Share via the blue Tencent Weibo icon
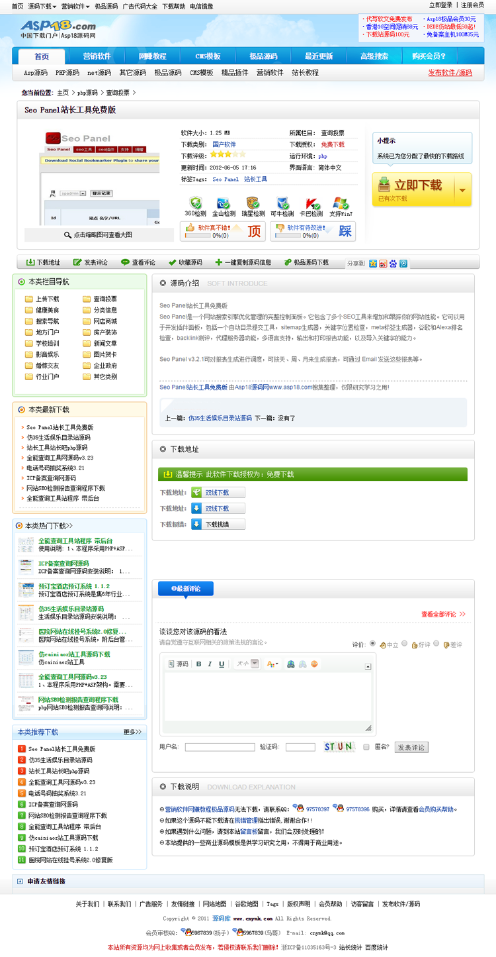496x957 pixels. [x=403, y=264]
